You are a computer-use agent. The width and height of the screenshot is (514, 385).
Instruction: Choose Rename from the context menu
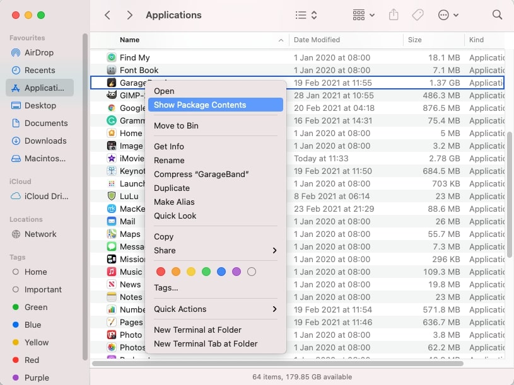point(215,161)
